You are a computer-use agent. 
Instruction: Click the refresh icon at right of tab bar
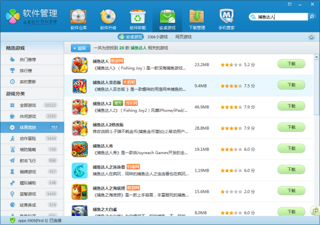[x=311, y=37]
